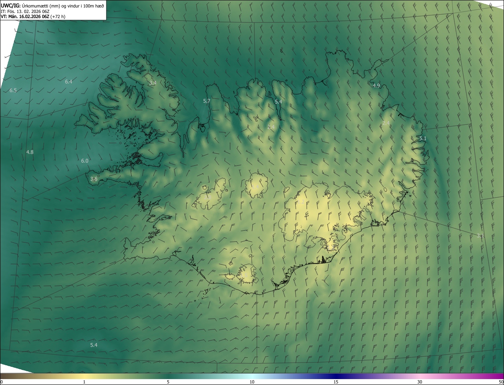Viewport: 504px width, 385px height.
Task: Click the 4.9 value label on the map
Action: (376, 86)
